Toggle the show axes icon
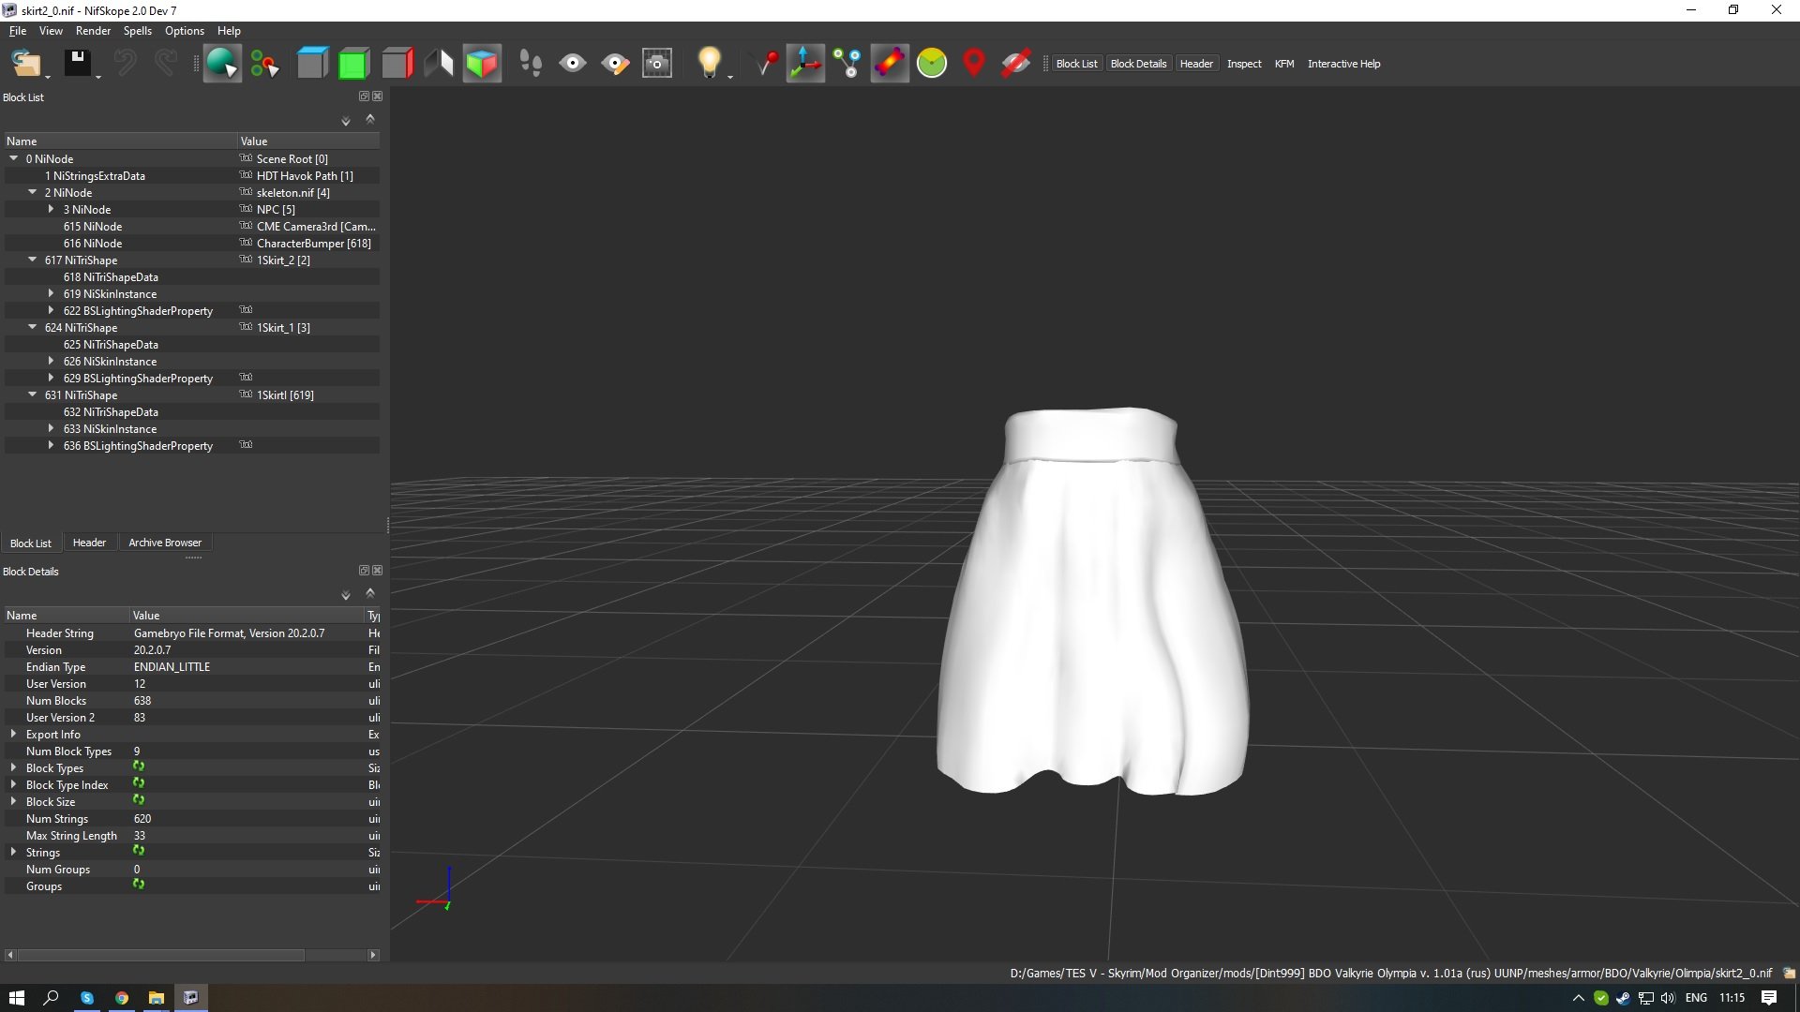This screenshot has width=1800, height=1012. coord(805,64)
